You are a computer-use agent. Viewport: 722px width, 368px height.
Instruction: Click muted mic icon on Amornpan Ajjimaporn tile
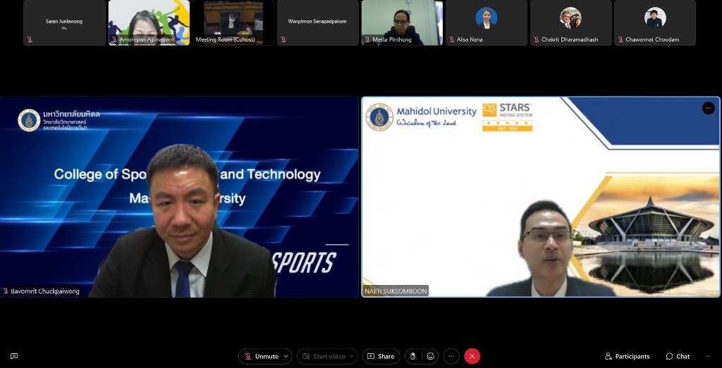click(114, 39)
